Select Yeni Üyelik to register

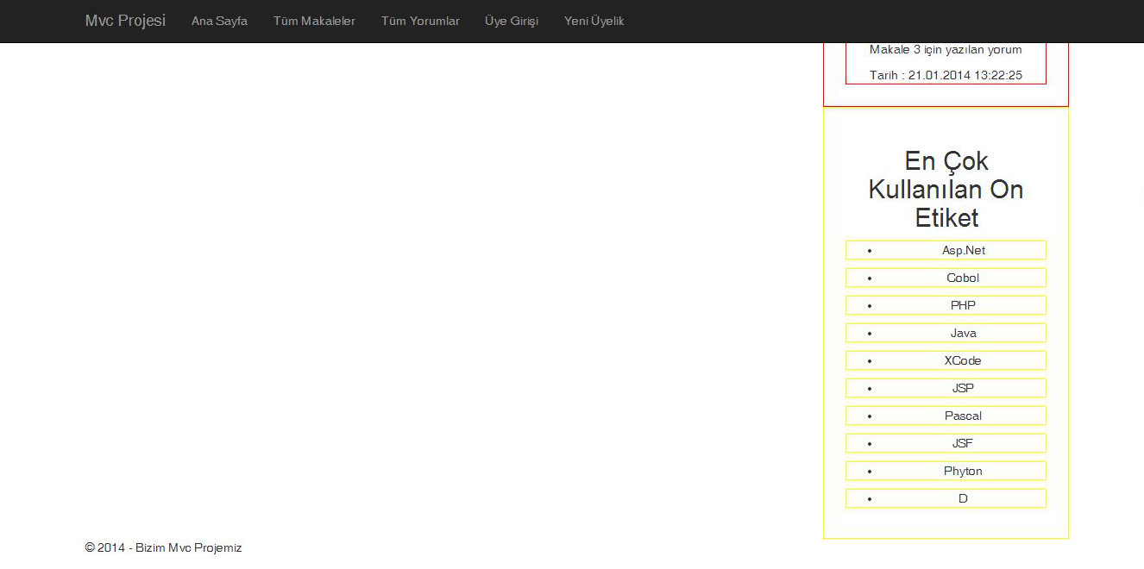594,21
